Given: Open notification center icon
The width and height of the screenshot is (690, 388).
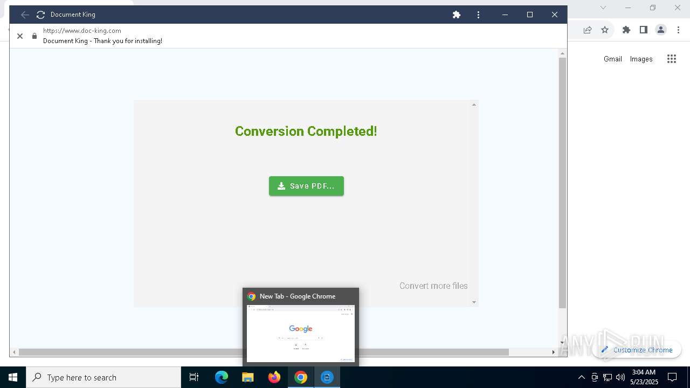Looking at the screenshot, I should [x=672, y=377].
